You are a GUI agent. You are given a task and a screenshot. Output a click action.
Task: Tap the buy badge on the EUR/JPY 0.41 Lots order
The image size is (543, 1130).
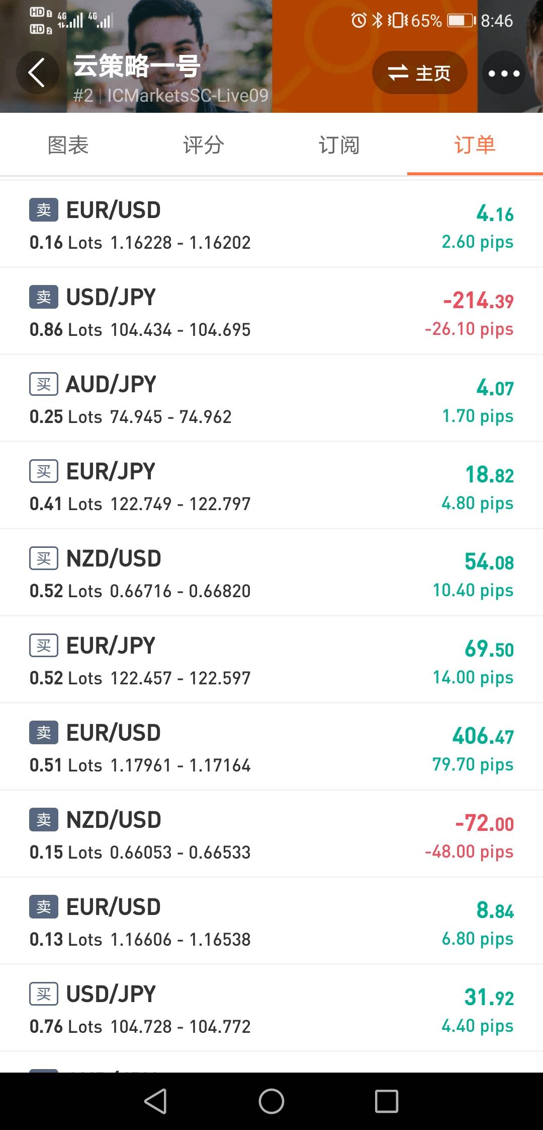[44, 471]
